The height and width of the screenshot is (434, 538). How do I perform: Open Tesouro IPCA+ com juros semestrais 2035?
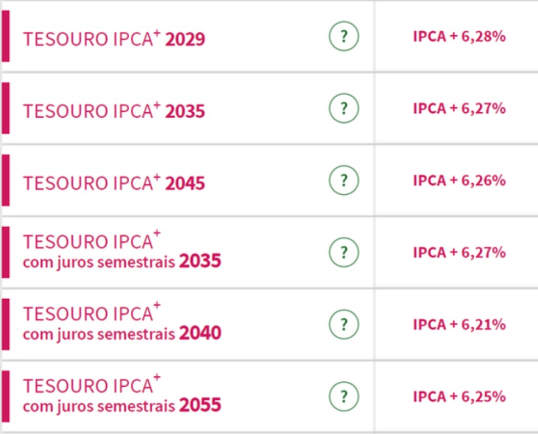[122, 250]
